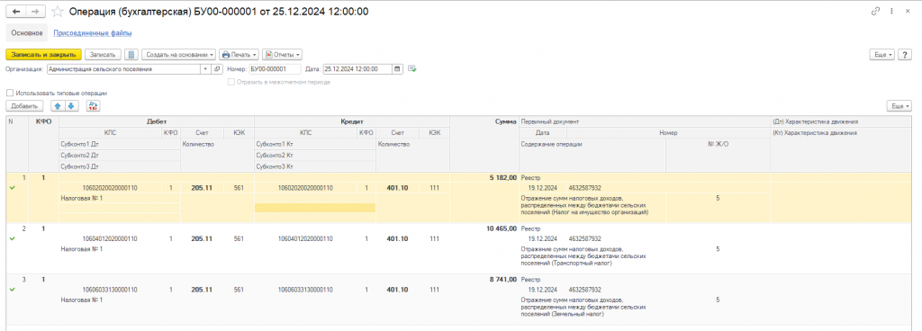Select sum 10 465,00 in entry 2

(x=501, y=228)
